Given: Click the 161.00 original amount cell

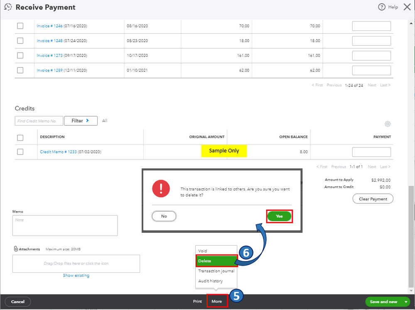Looking at the screenshot, I should 243,56.
